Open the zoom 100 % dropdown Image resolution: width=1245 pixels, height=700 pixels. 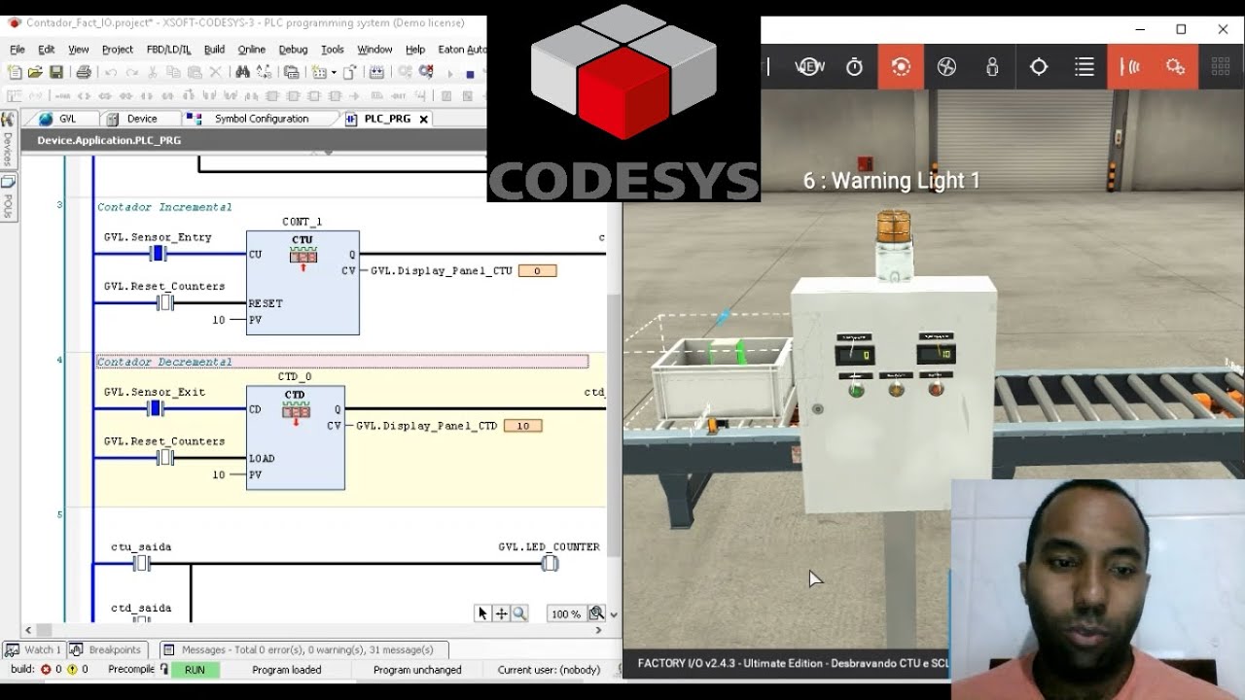click(566, 613)
